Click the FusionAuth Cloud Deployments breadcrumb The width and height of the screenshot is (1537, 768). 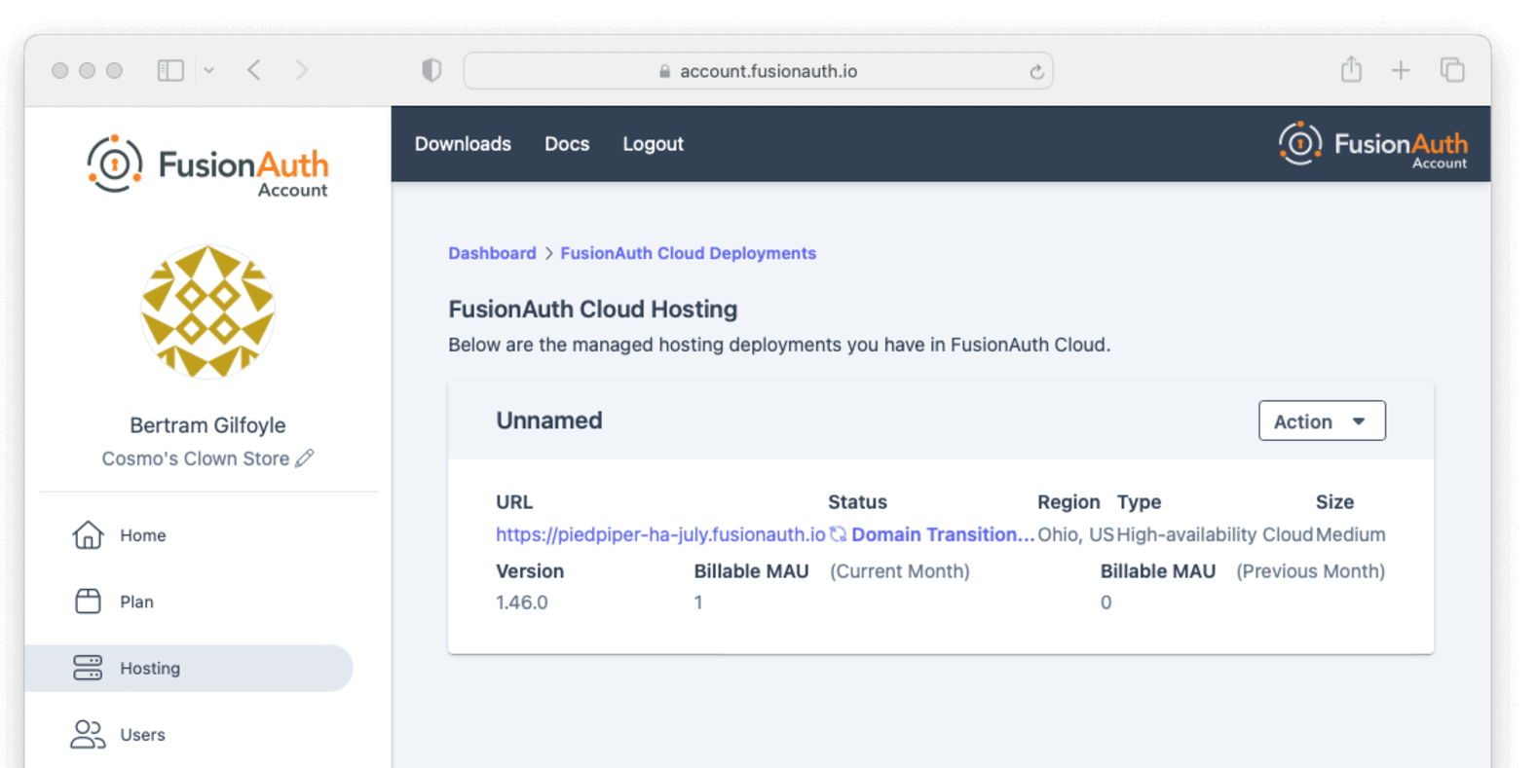coord(688,253)
